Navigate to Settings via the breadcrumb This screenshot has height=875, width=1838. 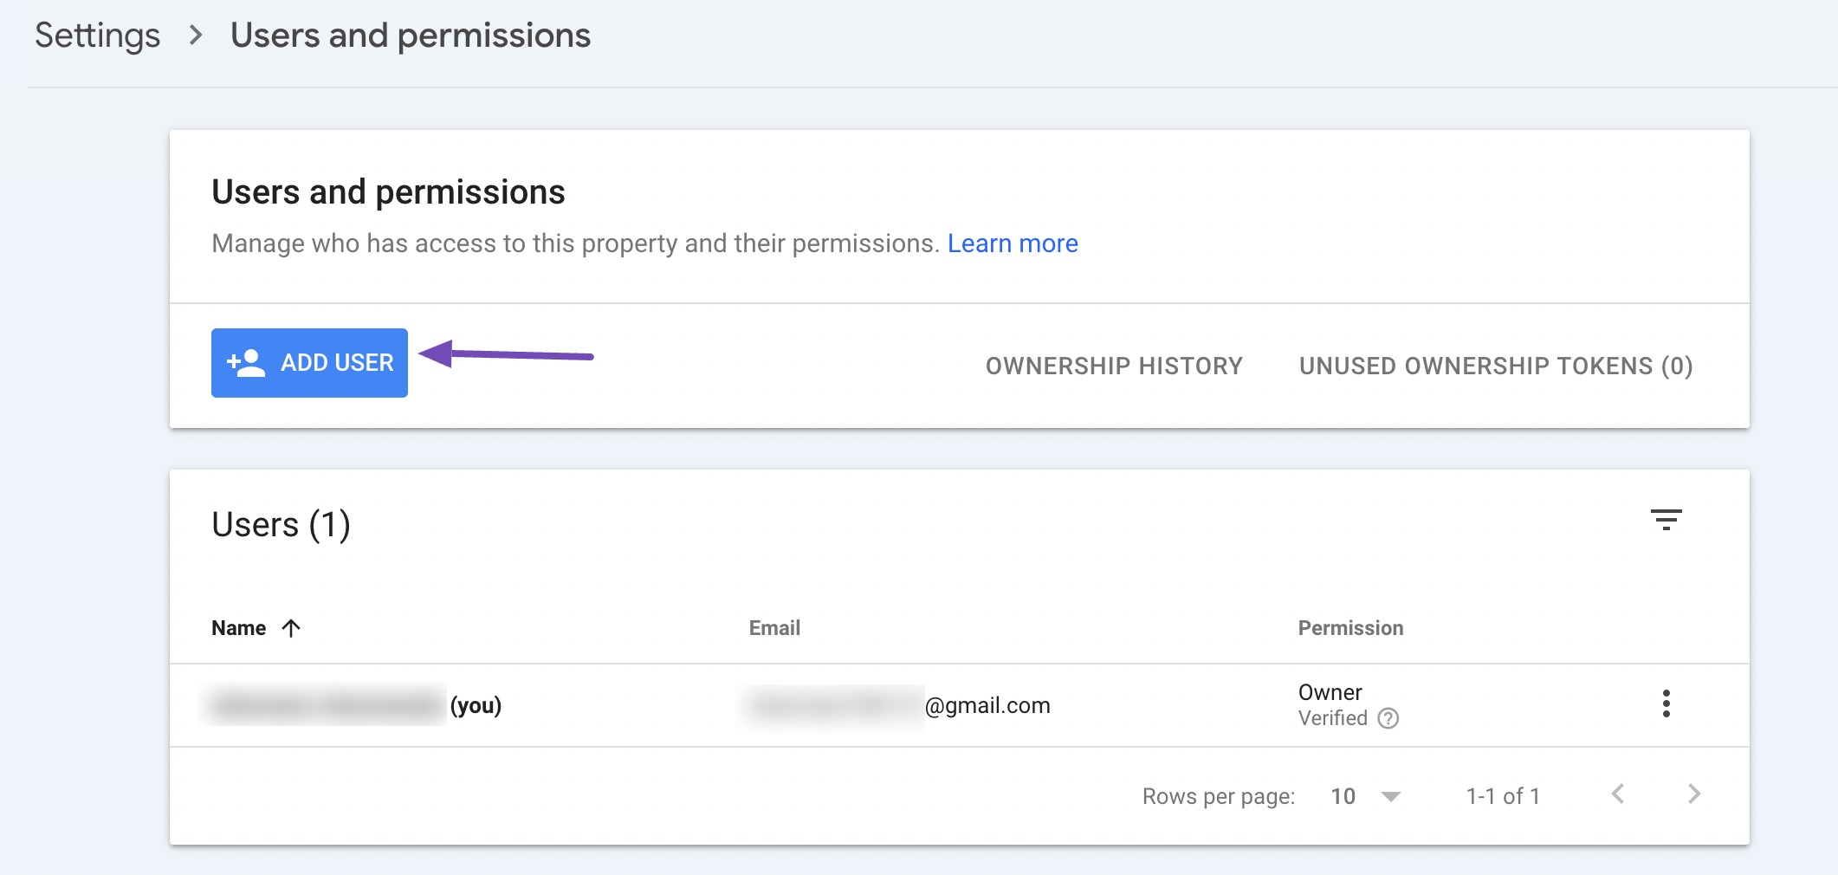pos(95,35)
